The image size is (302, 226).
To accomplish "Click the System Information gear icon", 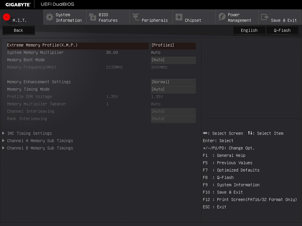I will click(x=49, y=17).
